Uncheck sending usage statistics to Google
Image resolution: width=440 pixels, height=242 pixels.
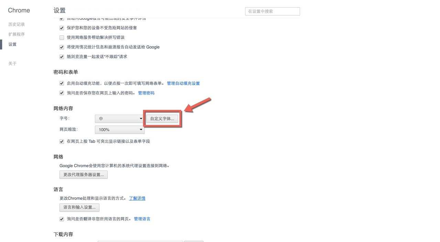tap(62, 47)
